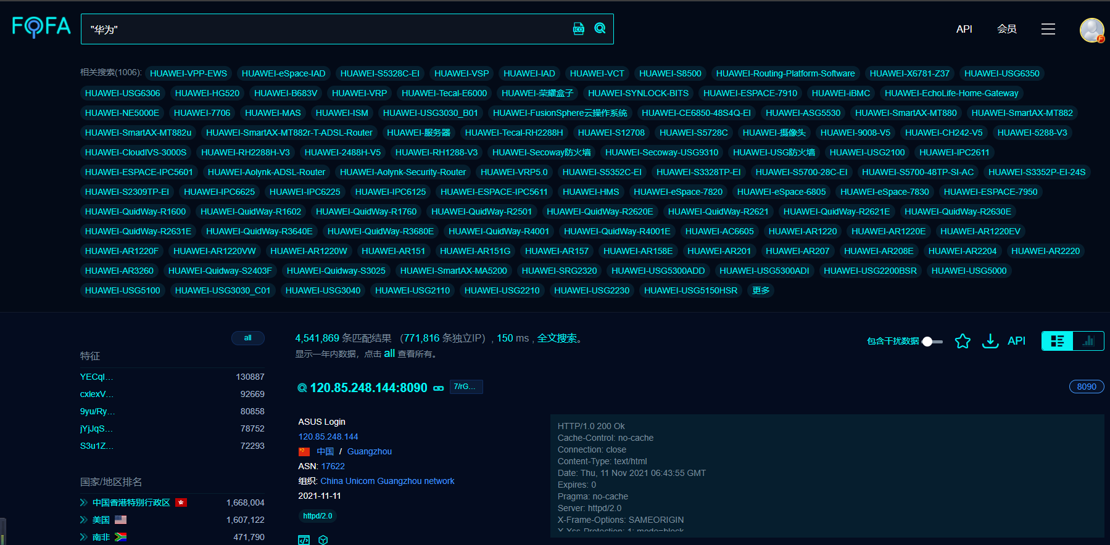The height and width of the screenshot is (545, 1110).
Task: Select 9yu/Ry... feature filter
Action: pos(97,411)
